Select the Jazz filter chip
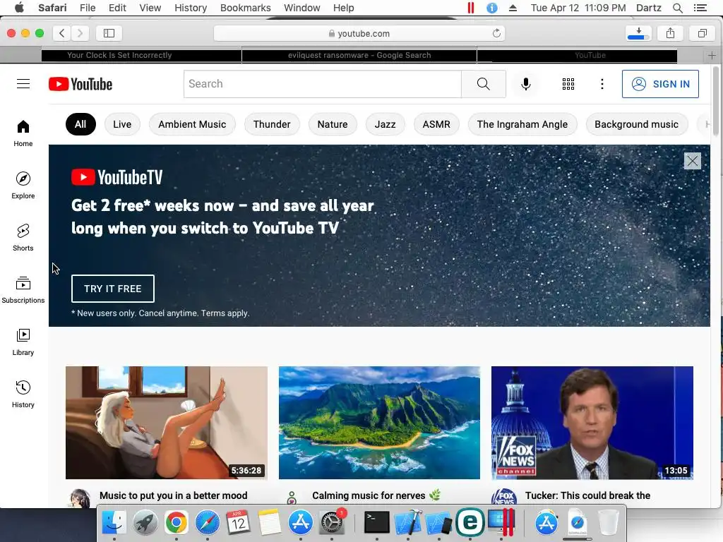 click(385, 124)
